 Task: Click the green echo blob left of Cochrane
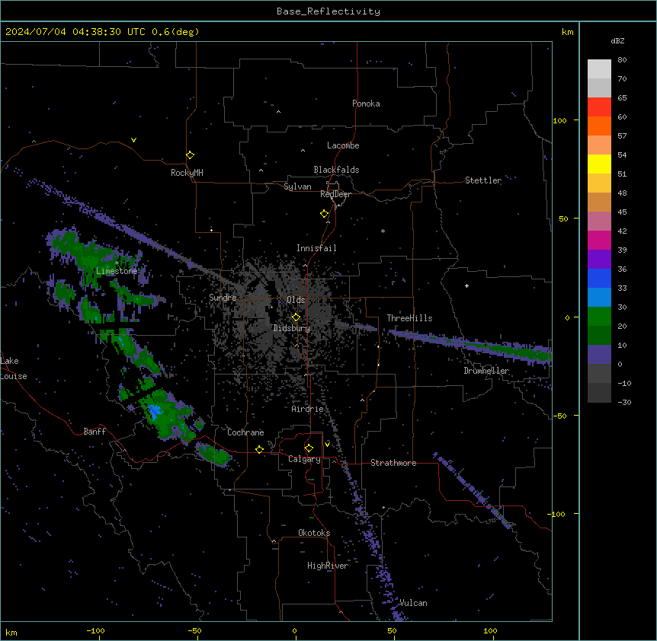point(213,454)
